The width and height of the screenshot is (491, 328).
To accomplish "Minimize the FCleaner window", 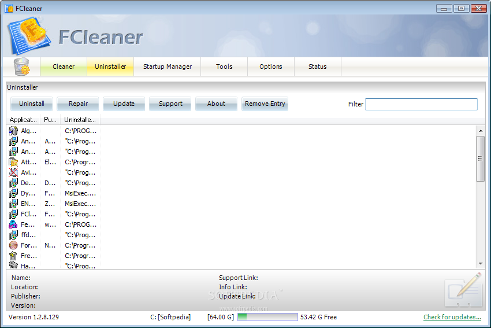I will pyautogui.click(x=444, y=9).
